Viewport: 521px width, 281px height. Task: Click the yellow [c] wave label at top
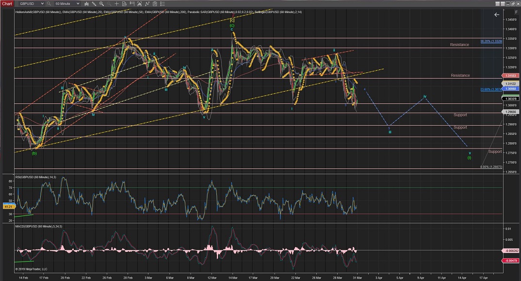232,20
